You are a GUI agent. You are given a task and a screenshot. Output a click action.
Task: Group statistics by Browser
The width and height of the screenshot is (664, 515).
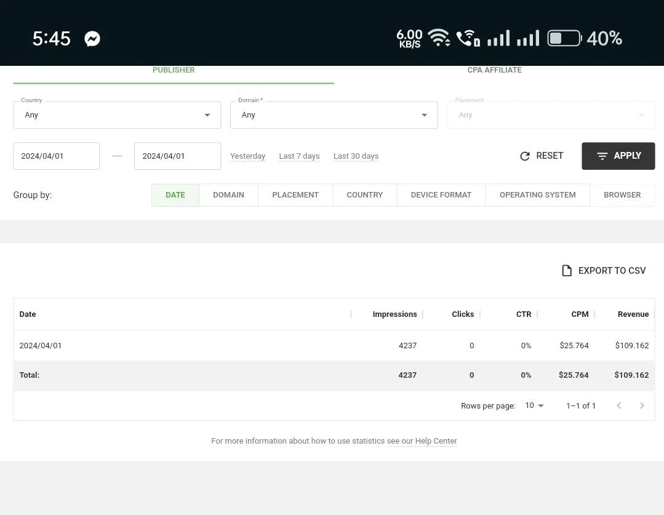pyautogui.click(x=622, y=195)
